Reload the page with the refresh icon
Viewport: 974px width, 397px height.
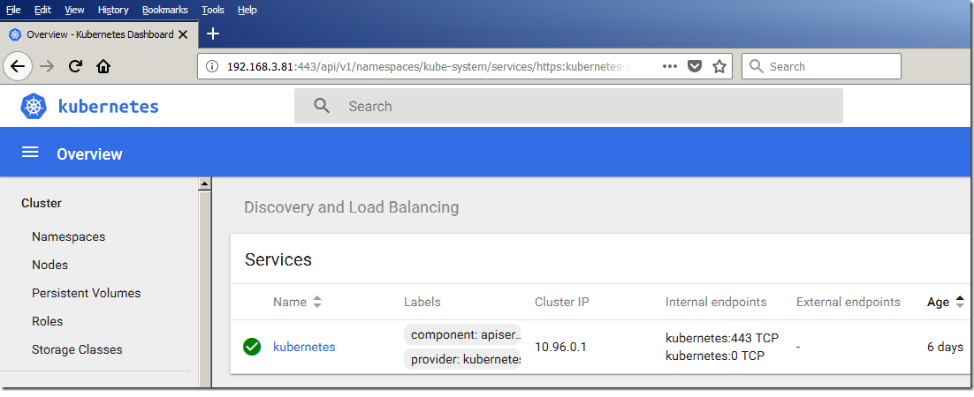click(x=75, y=66)
